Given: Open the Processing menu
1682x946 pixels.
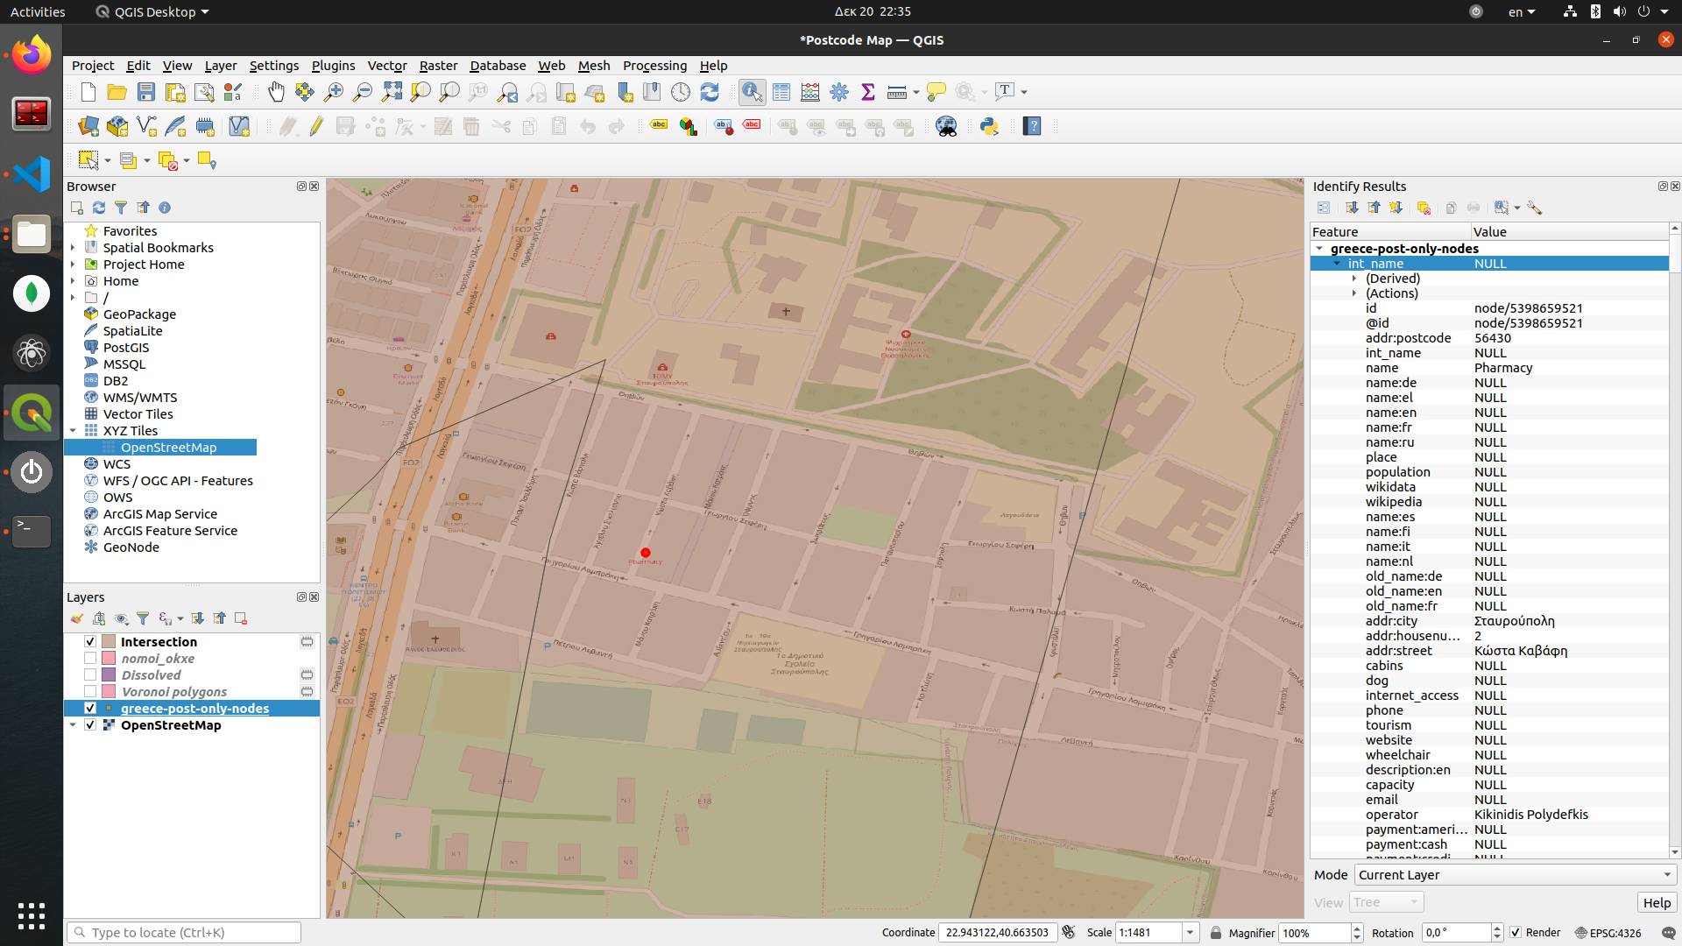Looking at the screenshot, I should pyautogui.click(x=654, y=65).
